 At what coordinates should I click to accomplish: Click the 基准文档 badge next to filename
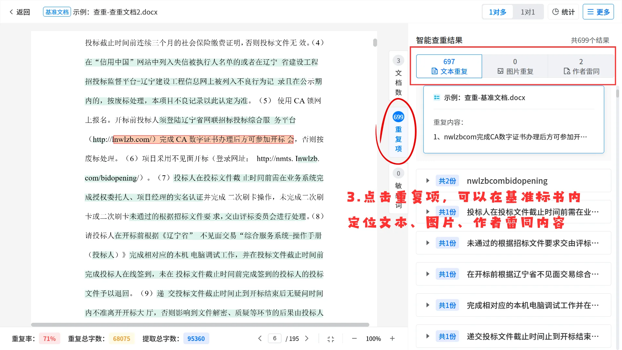click(57, 12)
